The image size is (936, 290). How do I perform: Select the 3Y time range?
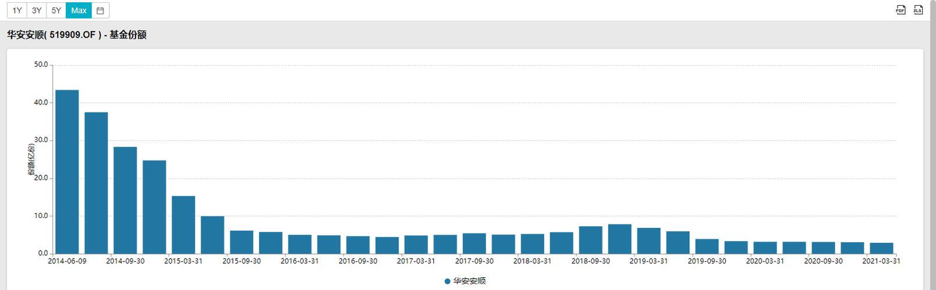37,10
